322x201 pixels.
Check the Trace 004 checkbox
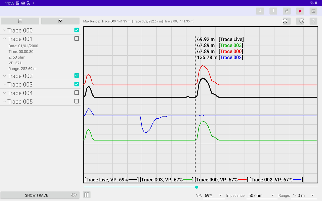(76, 93)
